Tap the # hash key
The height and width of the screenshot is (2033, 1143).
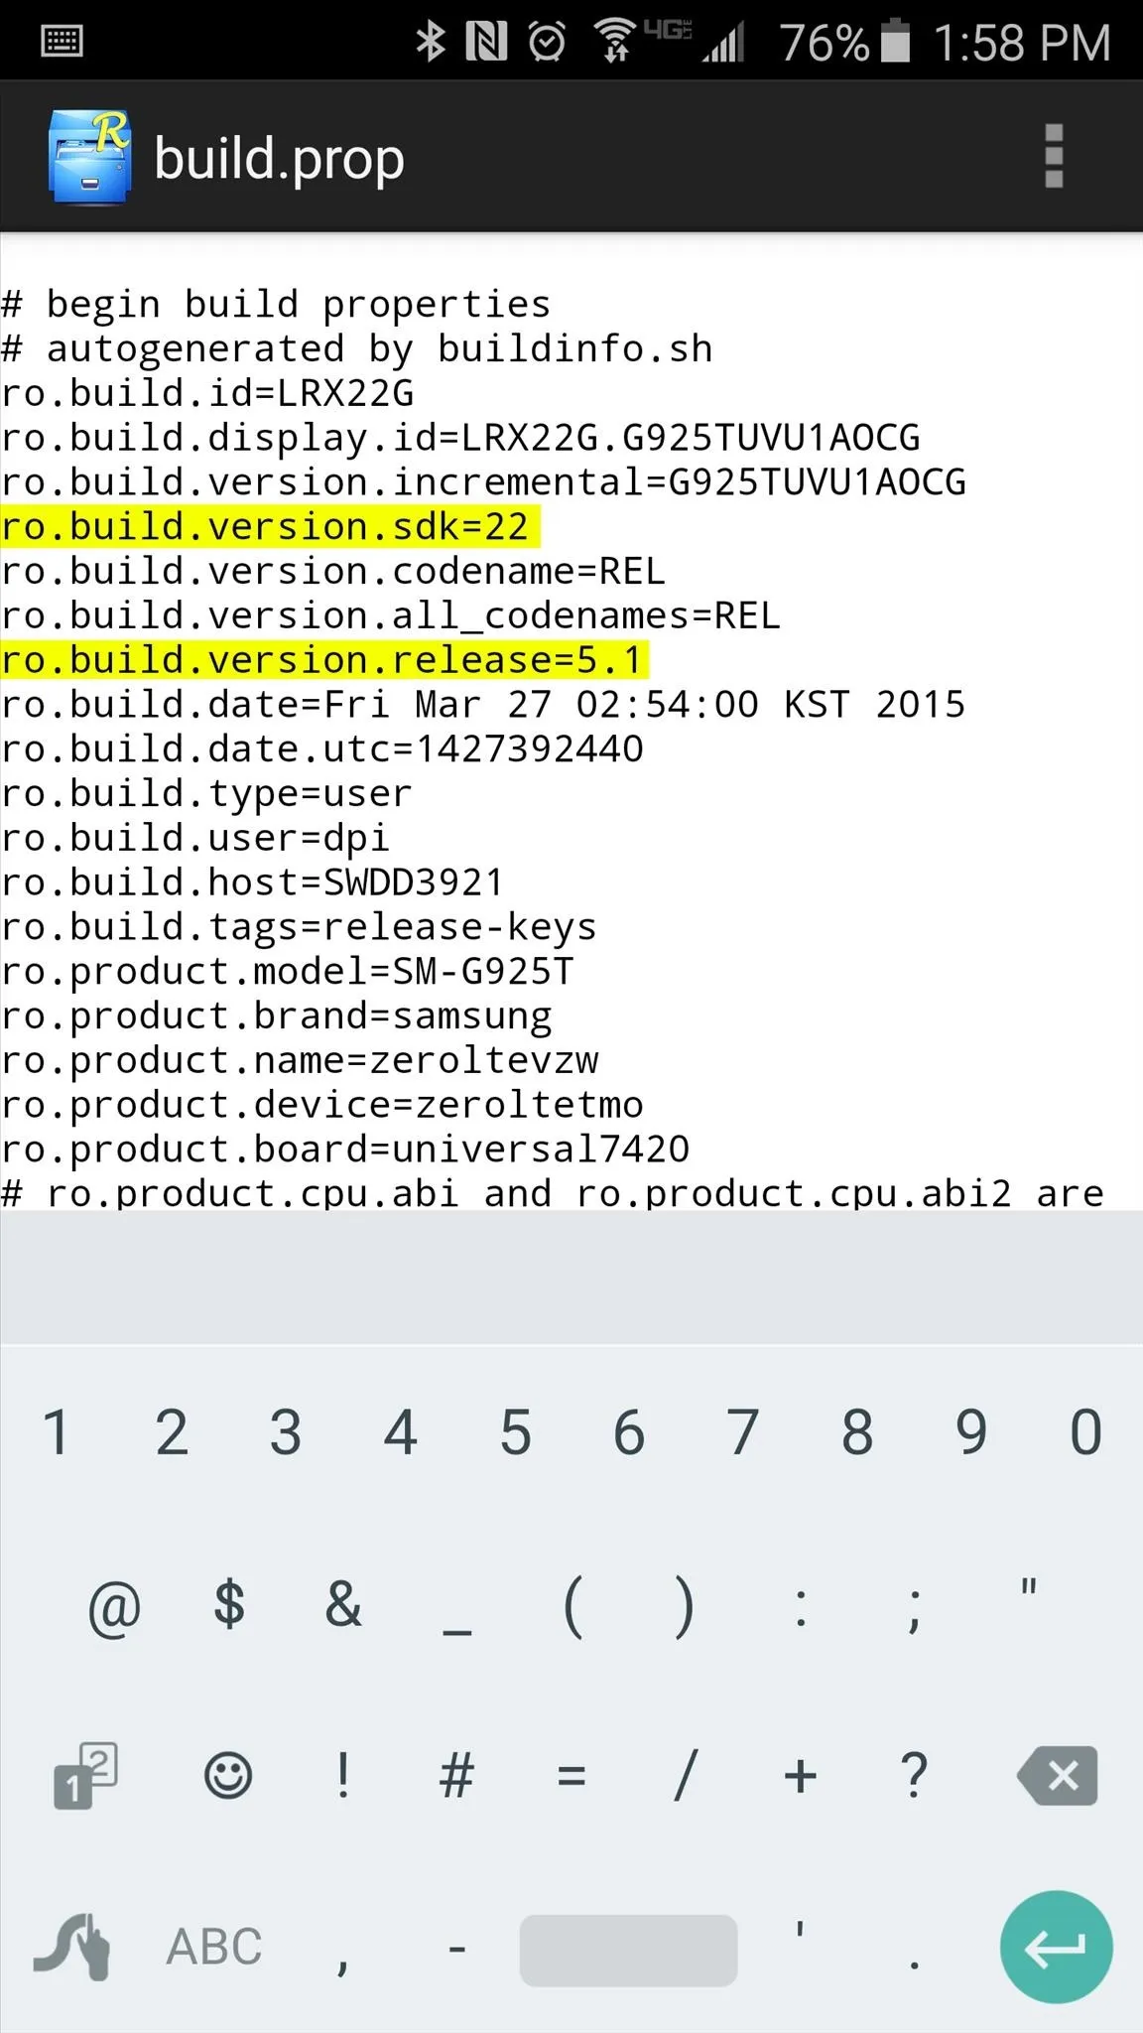click(x=456, y=1775)
